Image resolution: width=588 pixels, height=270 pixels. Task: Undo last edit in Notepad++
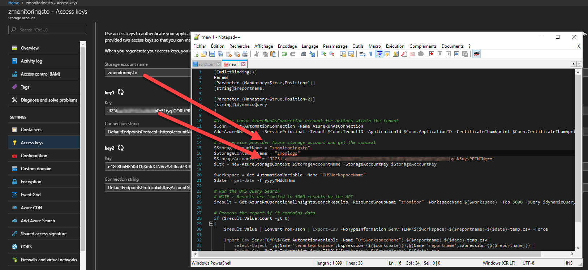(284, 54)
